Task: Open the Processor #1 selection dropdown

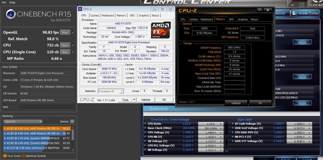Action: [111, 91]
